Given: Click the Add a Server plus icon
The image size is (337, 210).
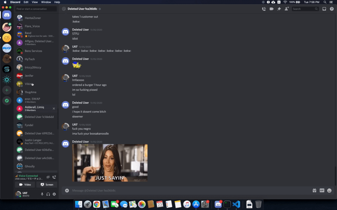Looking at the screenshot, I should 7,90.
